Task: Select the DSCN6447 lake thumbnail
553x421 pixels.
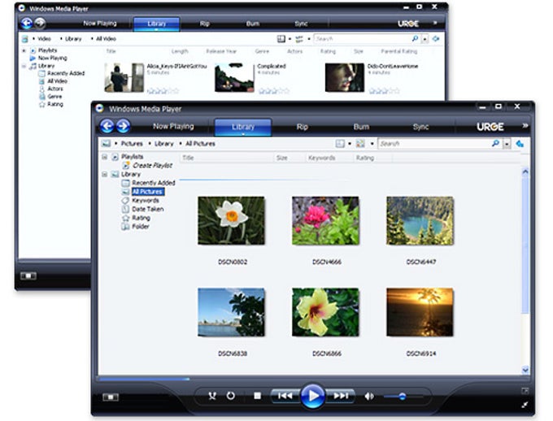Action: click(420, 221)
